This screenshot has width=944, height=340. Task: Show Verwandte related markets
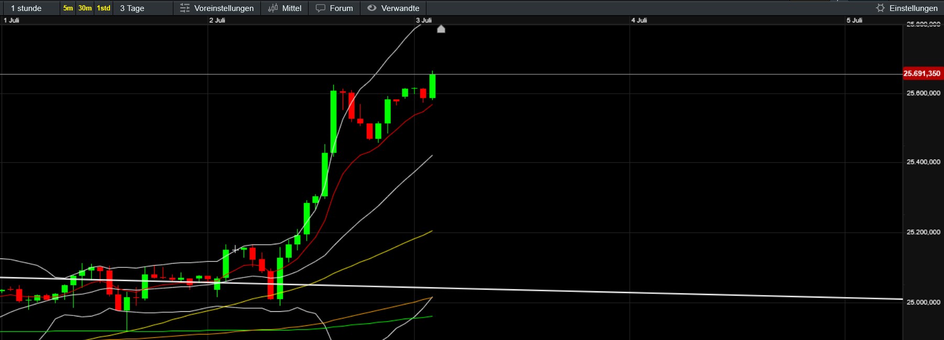393,8
